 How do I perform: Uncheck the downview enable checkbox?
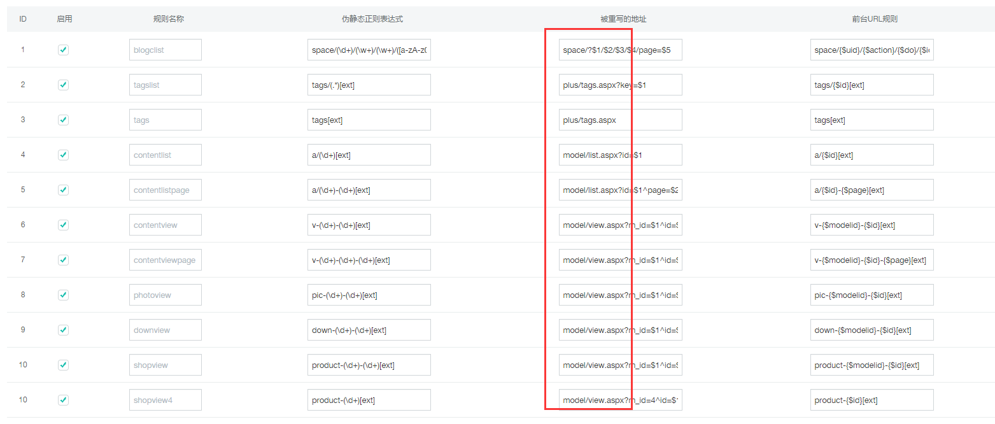63,329
